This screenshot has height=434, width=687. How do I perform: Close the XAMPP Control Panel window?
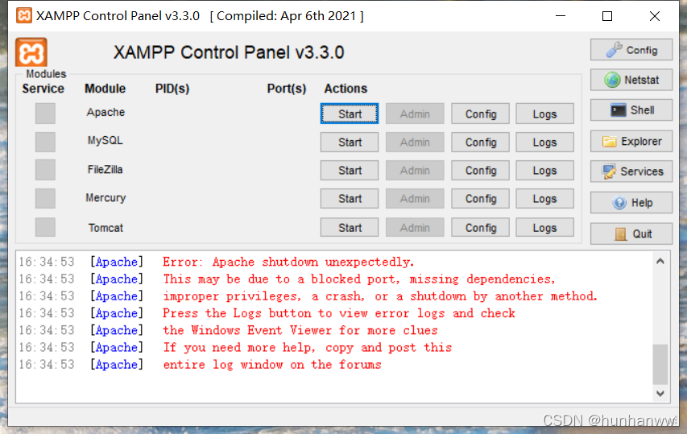point(655,16)
